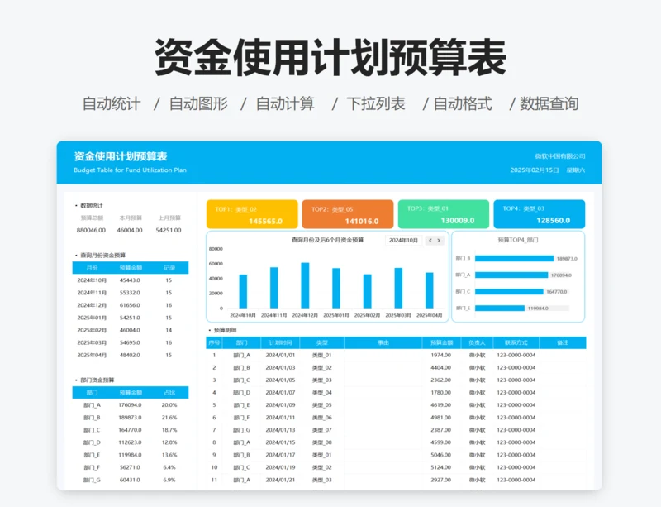Click the 记录 column header
This screenshot has width=661, height=507.
tap(169, 268)
